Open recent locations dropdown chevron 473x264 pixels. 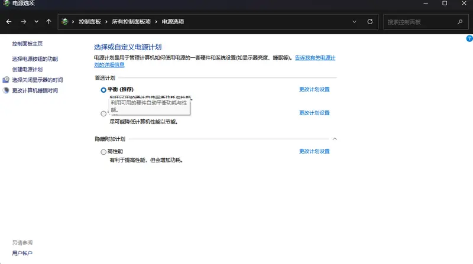36,22
